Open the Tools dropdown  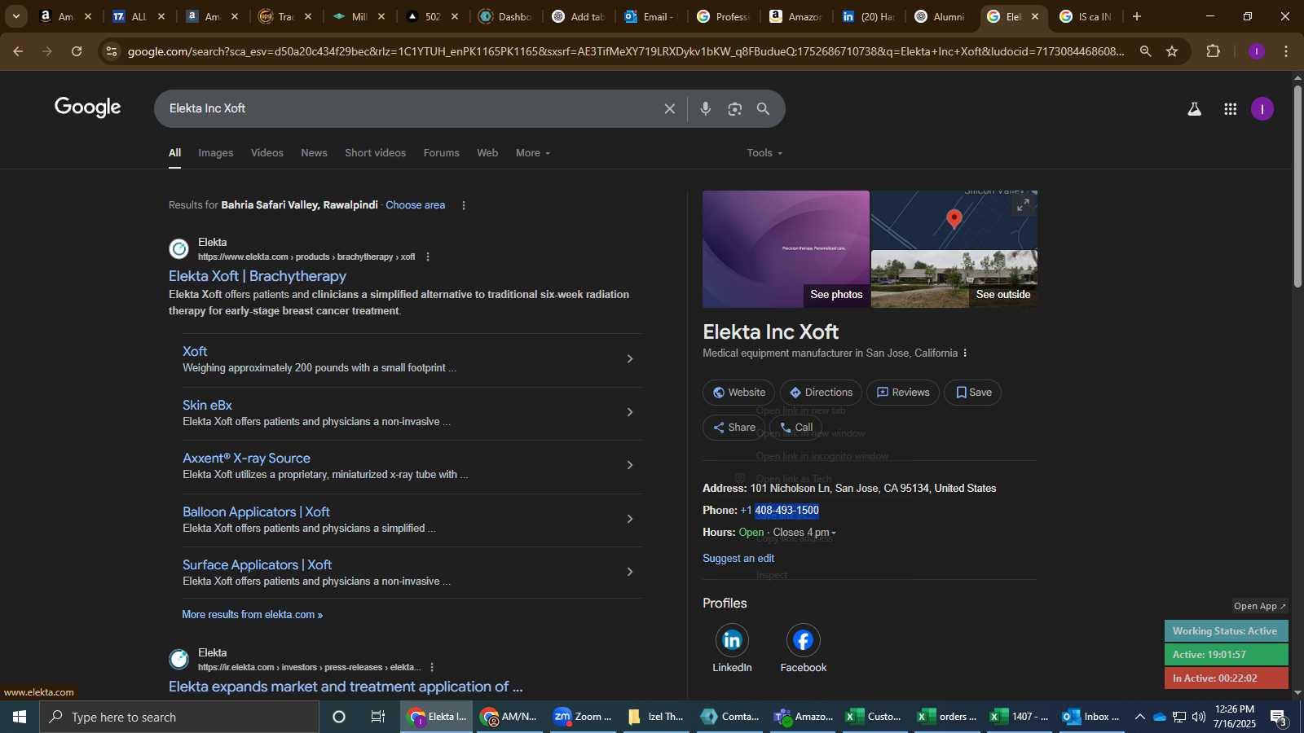(764, 153)
